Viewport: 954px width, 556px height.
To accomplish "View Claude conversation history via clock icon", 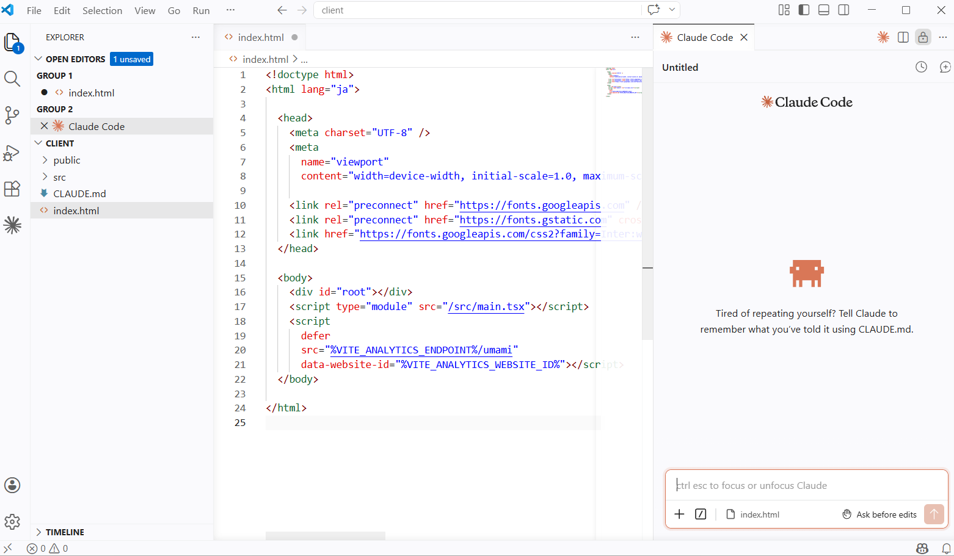I will [921, 67].
